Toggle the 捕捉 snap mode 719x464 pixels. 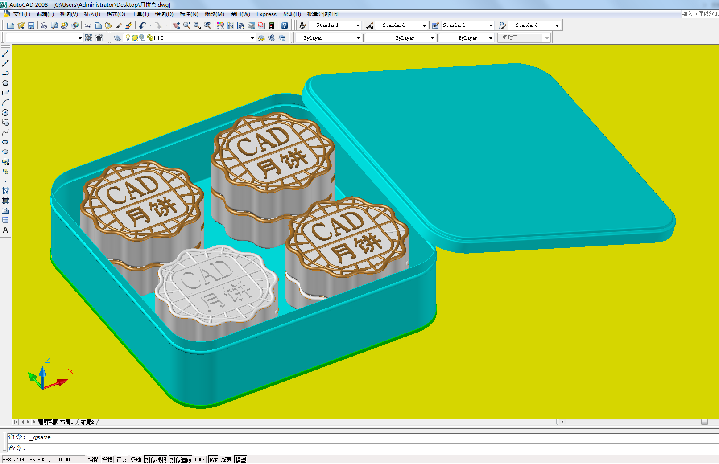click(x=93, y=460)
